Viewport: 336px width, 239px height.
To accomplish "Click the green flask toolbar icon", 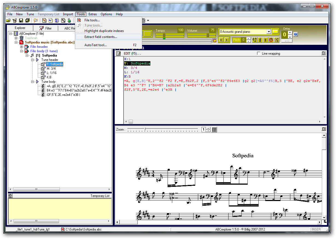I will tap(69, 20).
